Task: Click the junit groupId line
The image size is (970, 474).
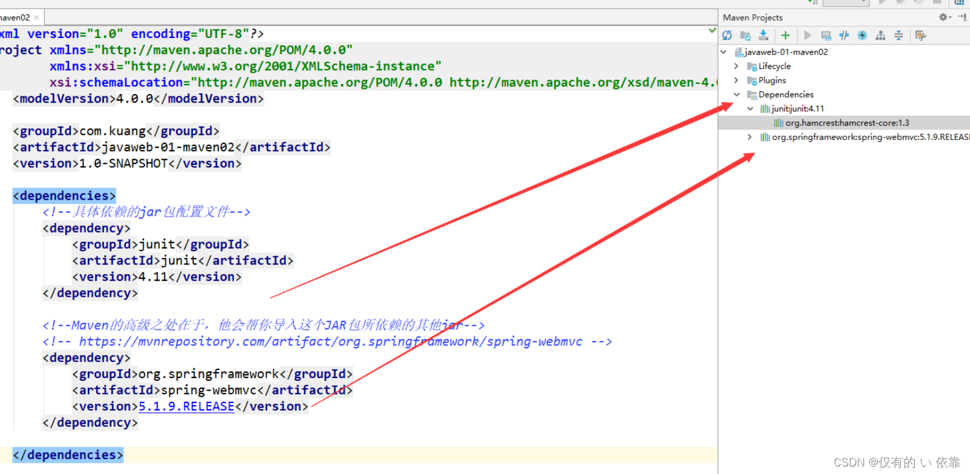Action: [x=161, y=244]
